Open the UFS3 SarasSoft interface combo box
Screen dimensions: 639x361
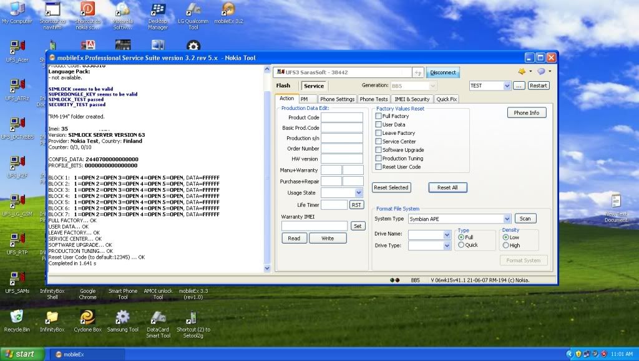[x=344, y=72]
